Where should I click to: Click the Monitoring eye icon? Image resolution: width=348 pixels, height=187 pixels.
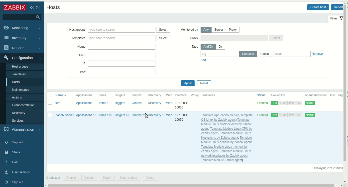point(6,28)
